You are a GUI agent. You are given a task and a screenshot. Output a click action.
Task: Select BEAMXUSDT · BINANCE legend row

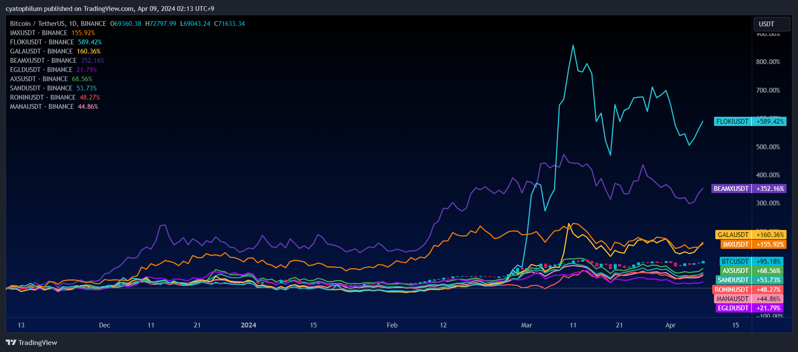point(57,61)
